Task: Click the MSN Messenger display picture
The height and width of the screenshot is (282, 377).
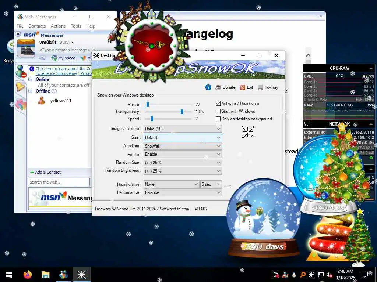Action: click(x=26, y=48)
